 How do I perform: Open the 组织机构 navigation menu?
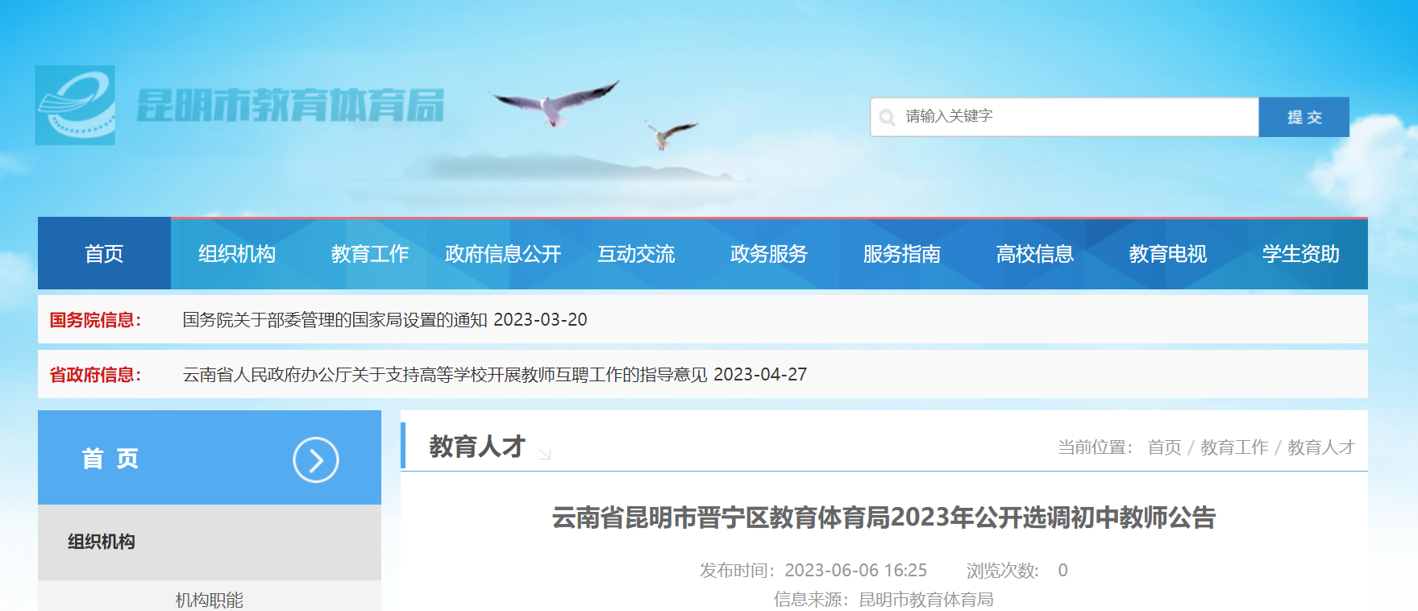(237, 254)
